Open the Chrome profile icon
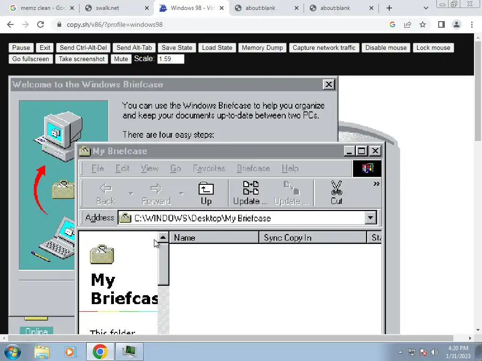482x361 pixels. pyautogui.click(x=457, y=24)
